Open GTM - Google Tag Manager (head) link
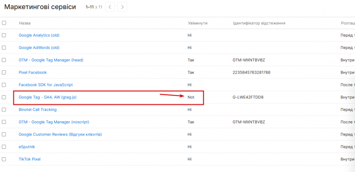The width and height of the screenshot is (355, 172). [51, 60]
